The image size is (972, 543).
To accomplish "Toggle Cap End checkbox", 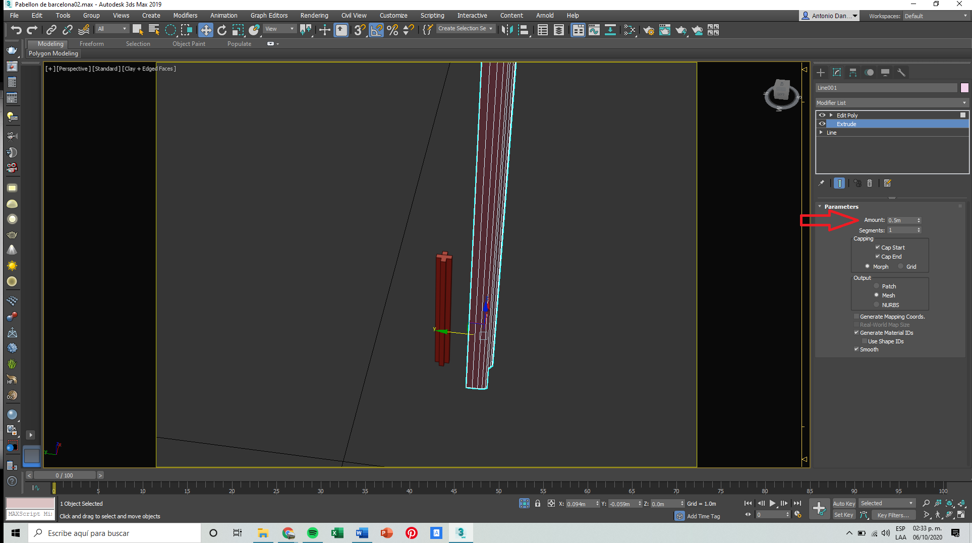I will click(x=878, y=257).
